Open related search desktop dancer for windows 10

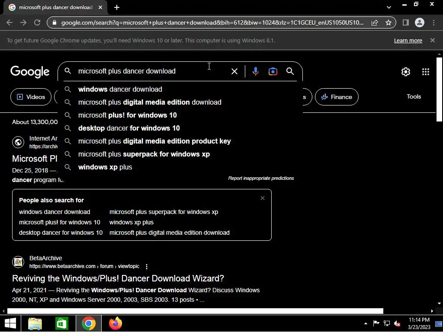click(x=61, y=233)
